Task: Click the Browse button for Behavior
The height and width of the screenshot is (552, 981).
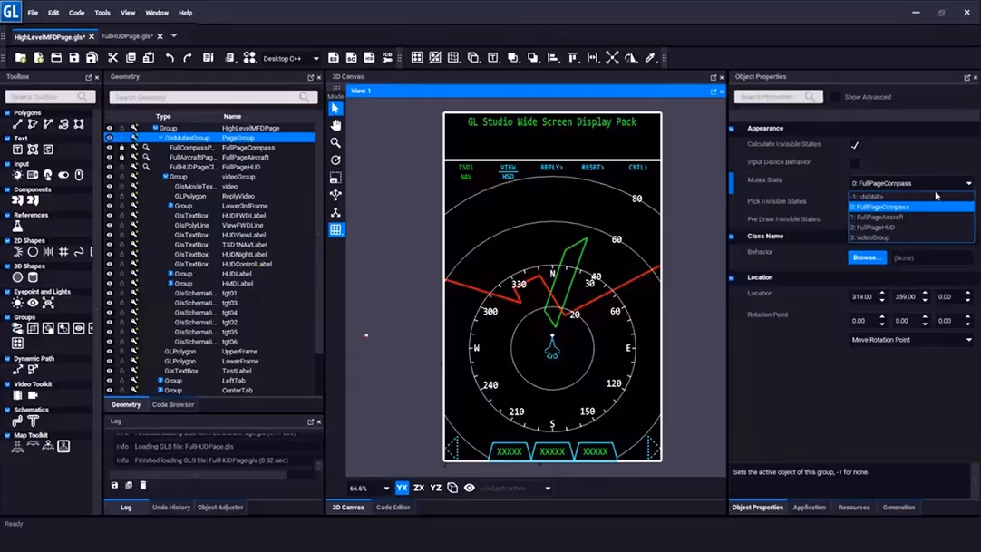Action: click(867, 257)
